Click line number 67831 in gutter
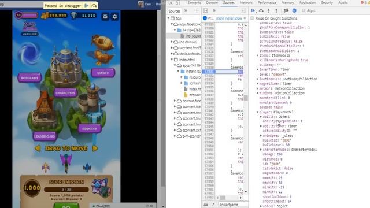Screen dimensions: 370x208 pos(209,72)
